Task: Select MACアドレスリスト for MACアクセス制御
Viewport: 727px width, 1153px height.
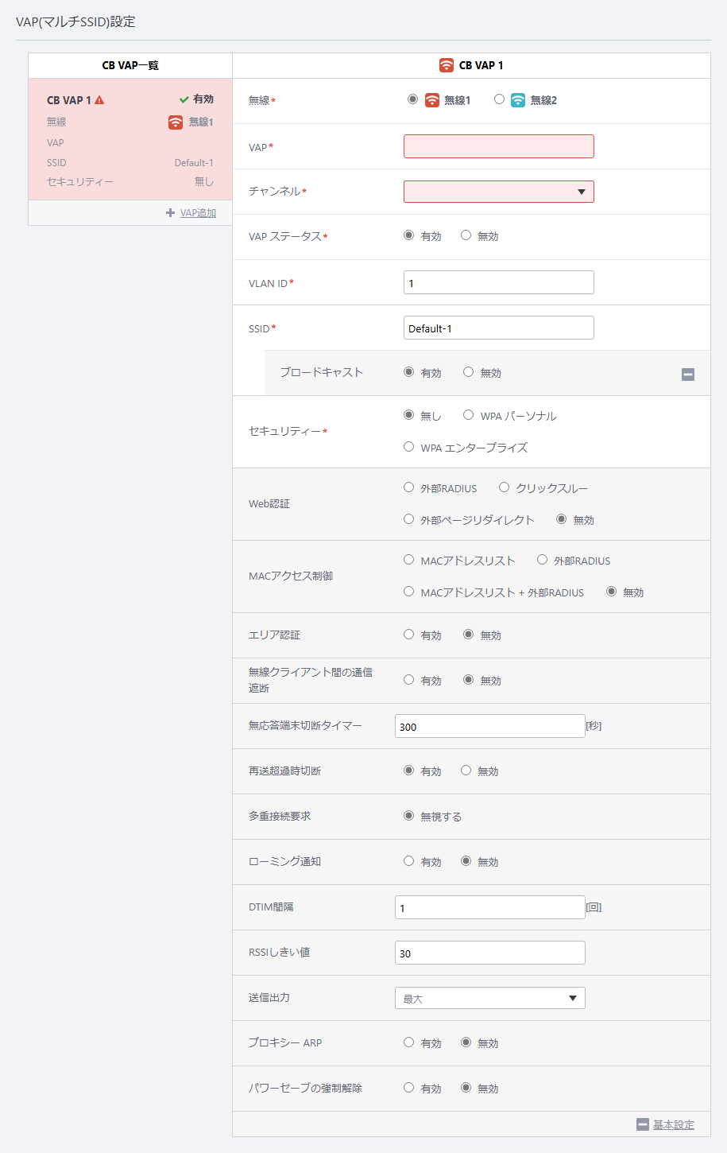Action: click(408, 560)
